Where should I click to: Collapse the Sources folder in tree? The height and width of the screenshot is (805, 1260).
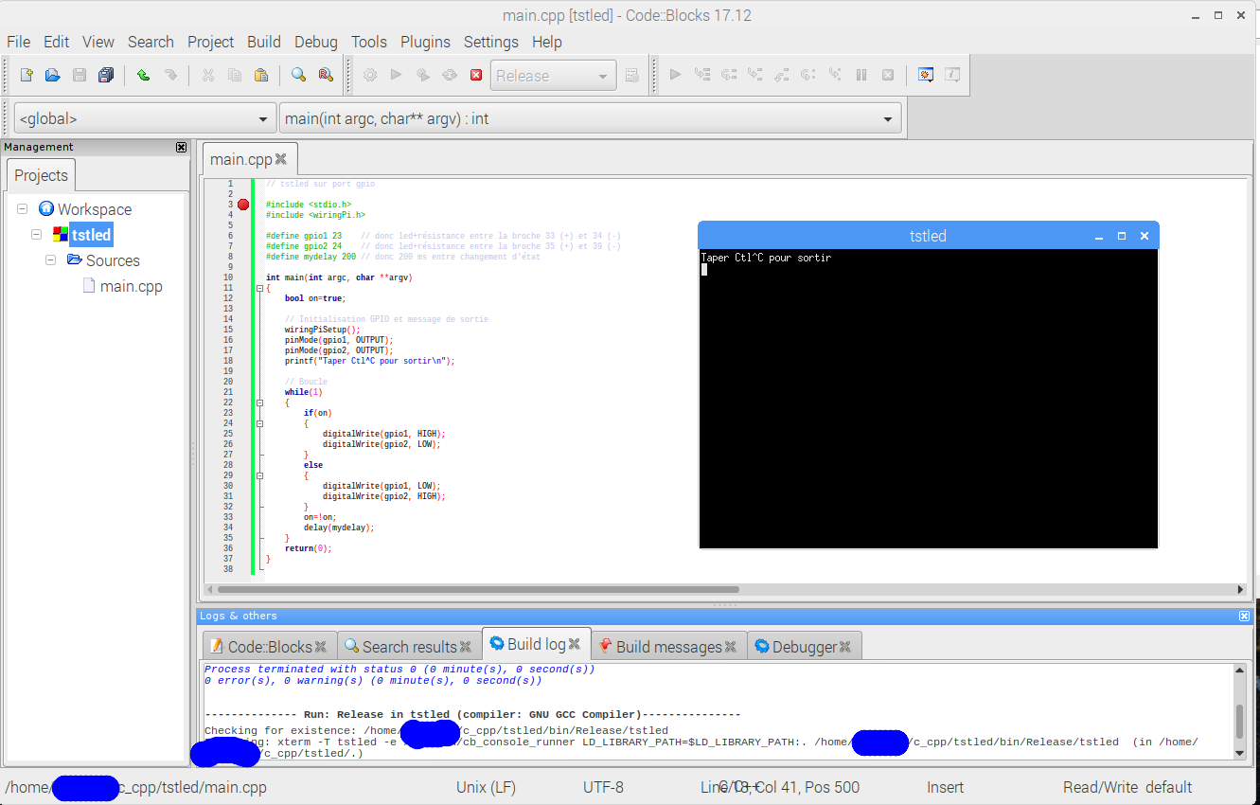pos(51,260)
